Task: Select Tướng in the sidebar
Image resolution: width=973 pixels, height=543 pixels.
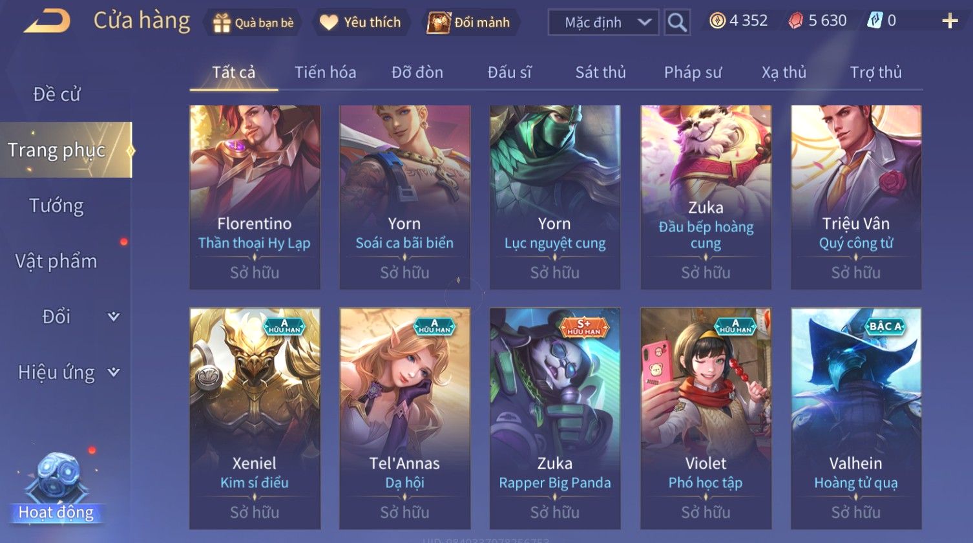Action: 57,206
